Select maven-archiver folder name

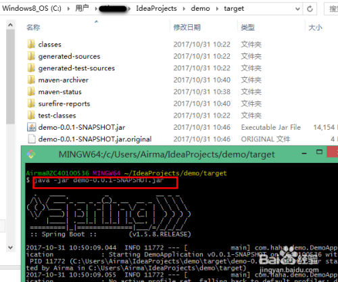tap(64, 80)
